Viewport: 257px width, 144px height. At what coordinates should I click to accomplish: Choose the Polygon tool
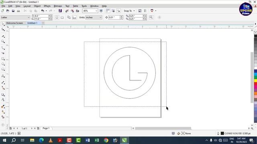tap(3, 69)
